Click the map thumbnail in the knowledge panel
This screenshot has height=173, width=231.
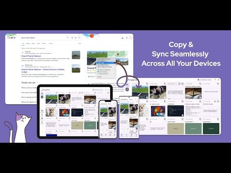[118, 54]
